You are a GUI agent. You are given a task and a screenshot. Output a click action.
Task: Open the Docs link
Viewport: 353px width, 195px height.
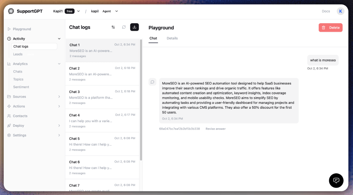326,11
